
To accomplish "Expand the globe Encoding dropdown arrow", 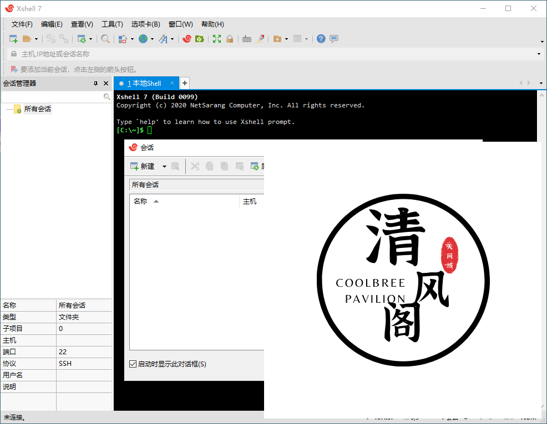I will point(152,39).
